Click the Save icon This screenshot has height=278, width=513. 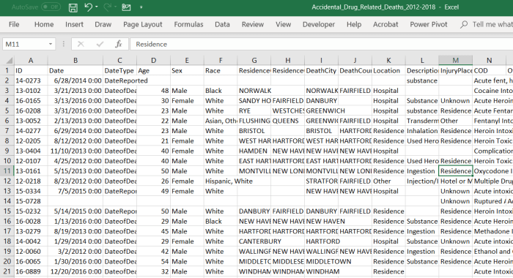tap(73, 7)
